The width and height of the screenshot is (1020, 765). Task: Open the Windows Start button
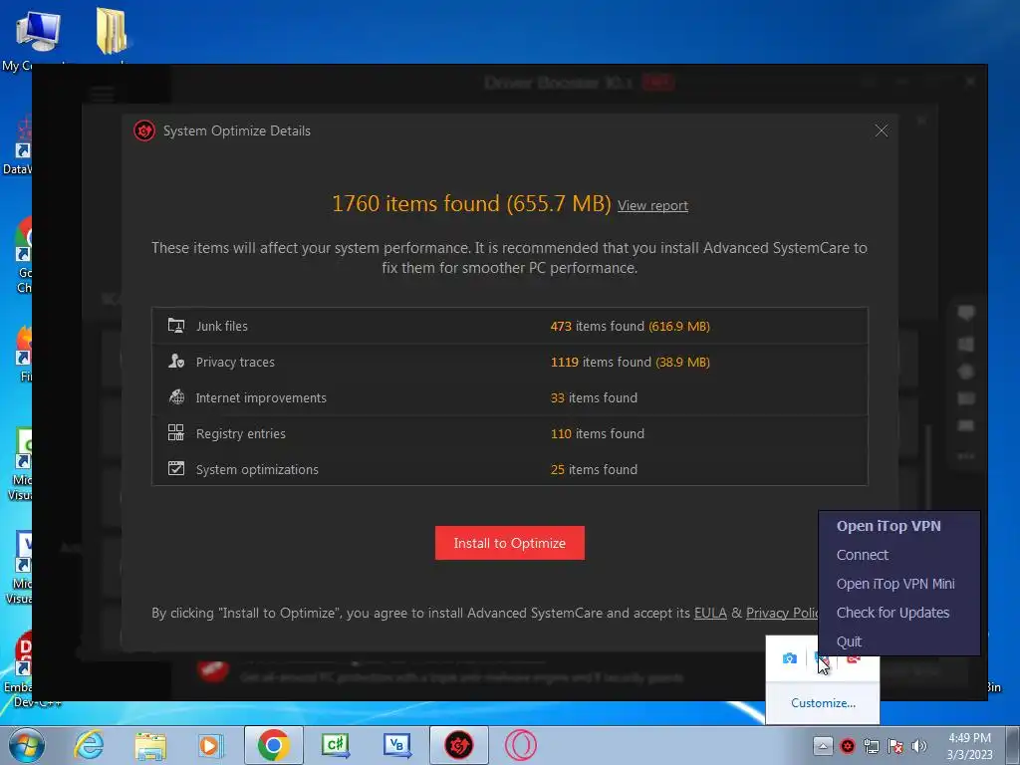[26, 745]
